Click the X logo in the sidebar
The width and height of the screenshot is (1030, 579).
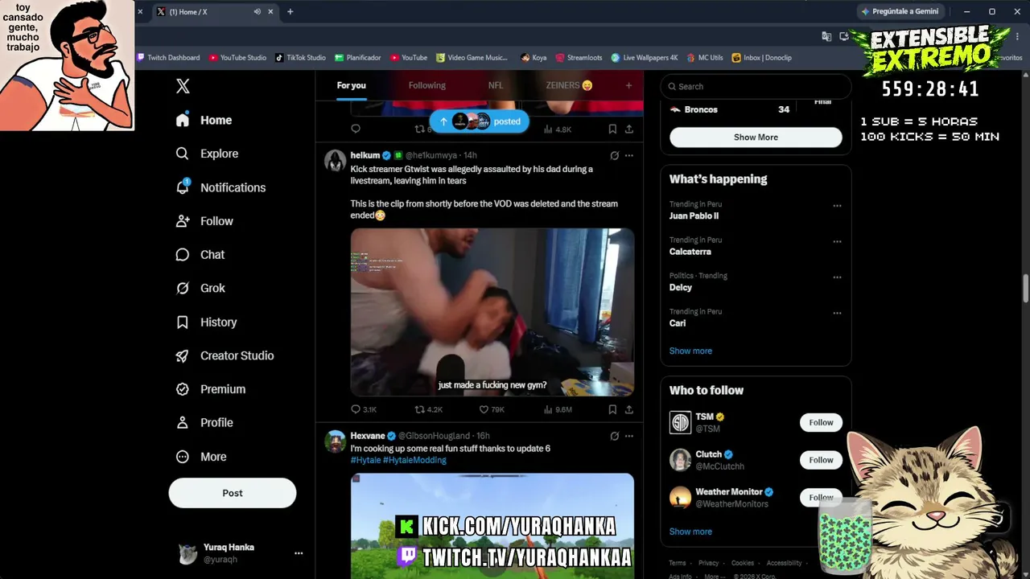coord(183,87)
